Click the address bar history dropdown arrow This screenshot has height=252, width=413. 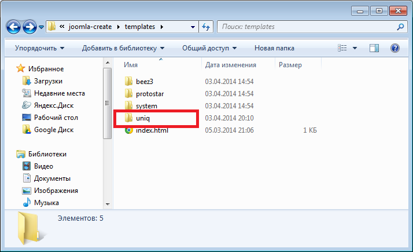[x=193, y=27]
